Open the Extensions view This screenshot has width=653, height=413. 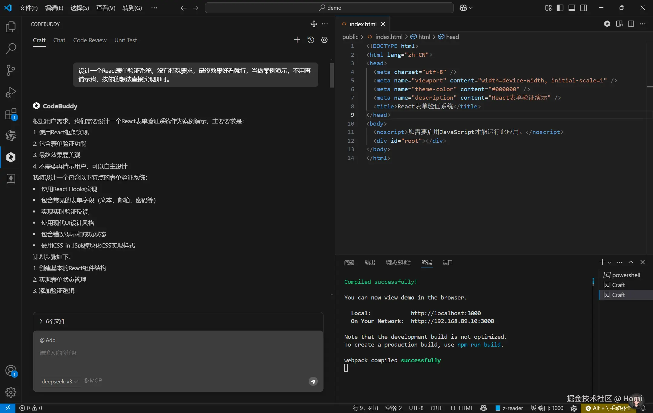click(x=11, y=114)
